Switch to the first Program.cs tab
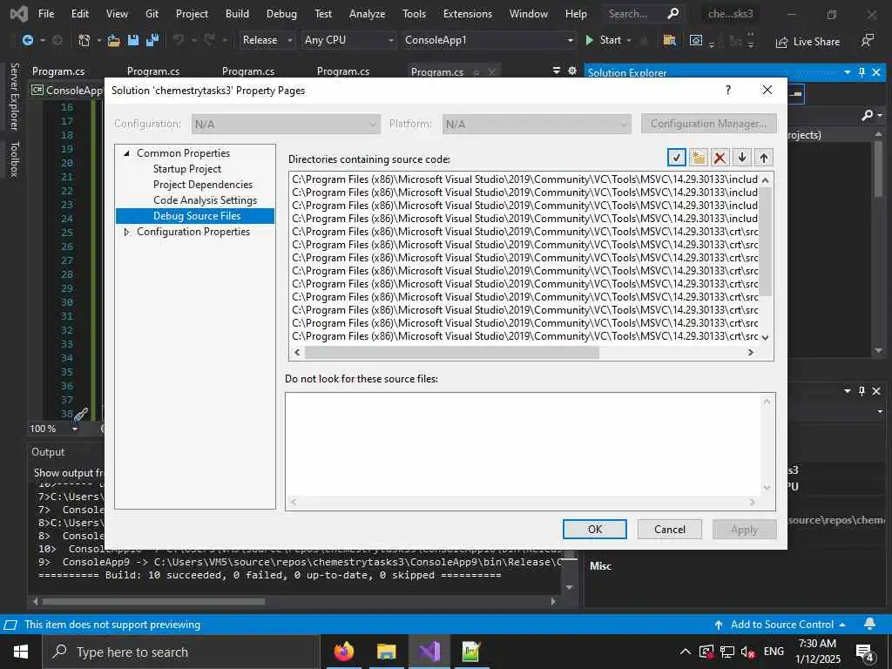 [x=58, y=71]
